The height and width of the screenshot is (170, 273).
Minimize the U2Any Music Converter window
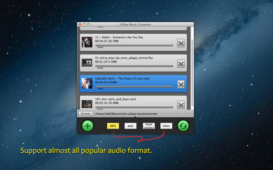pyautogui.click(x=84, y=24)
